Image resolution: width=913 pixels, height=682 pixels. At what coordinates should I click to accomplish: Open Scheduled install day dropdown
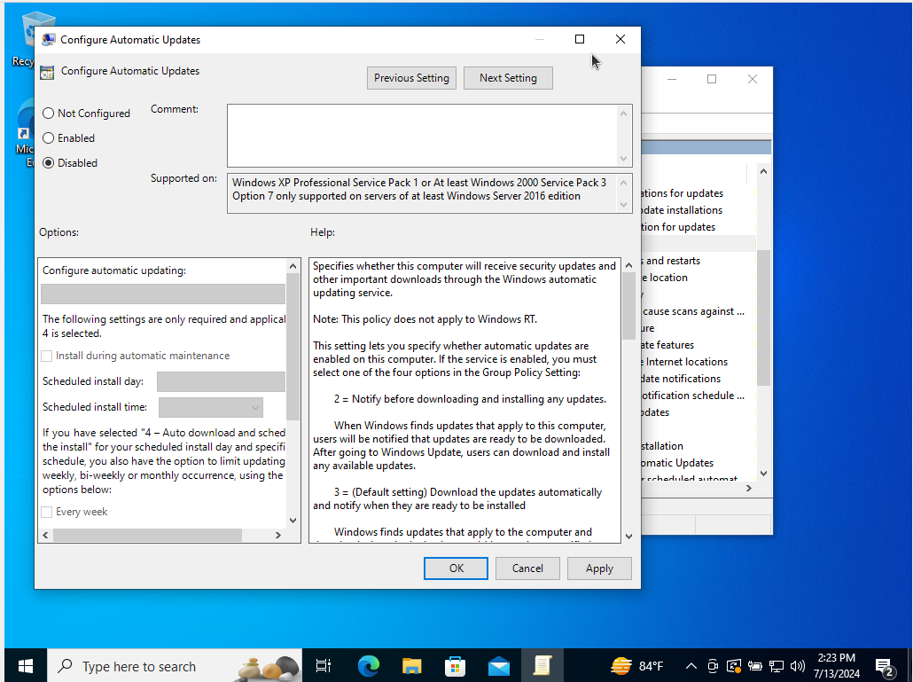pos(222,381)
